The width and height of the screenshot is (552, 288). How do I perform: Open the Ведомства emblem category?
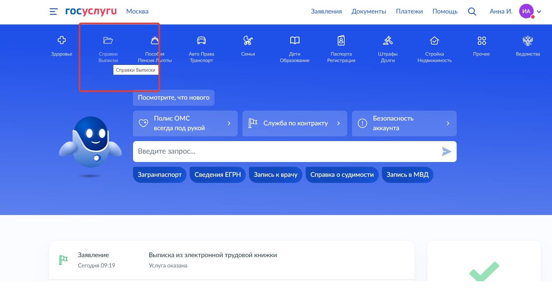528,46
